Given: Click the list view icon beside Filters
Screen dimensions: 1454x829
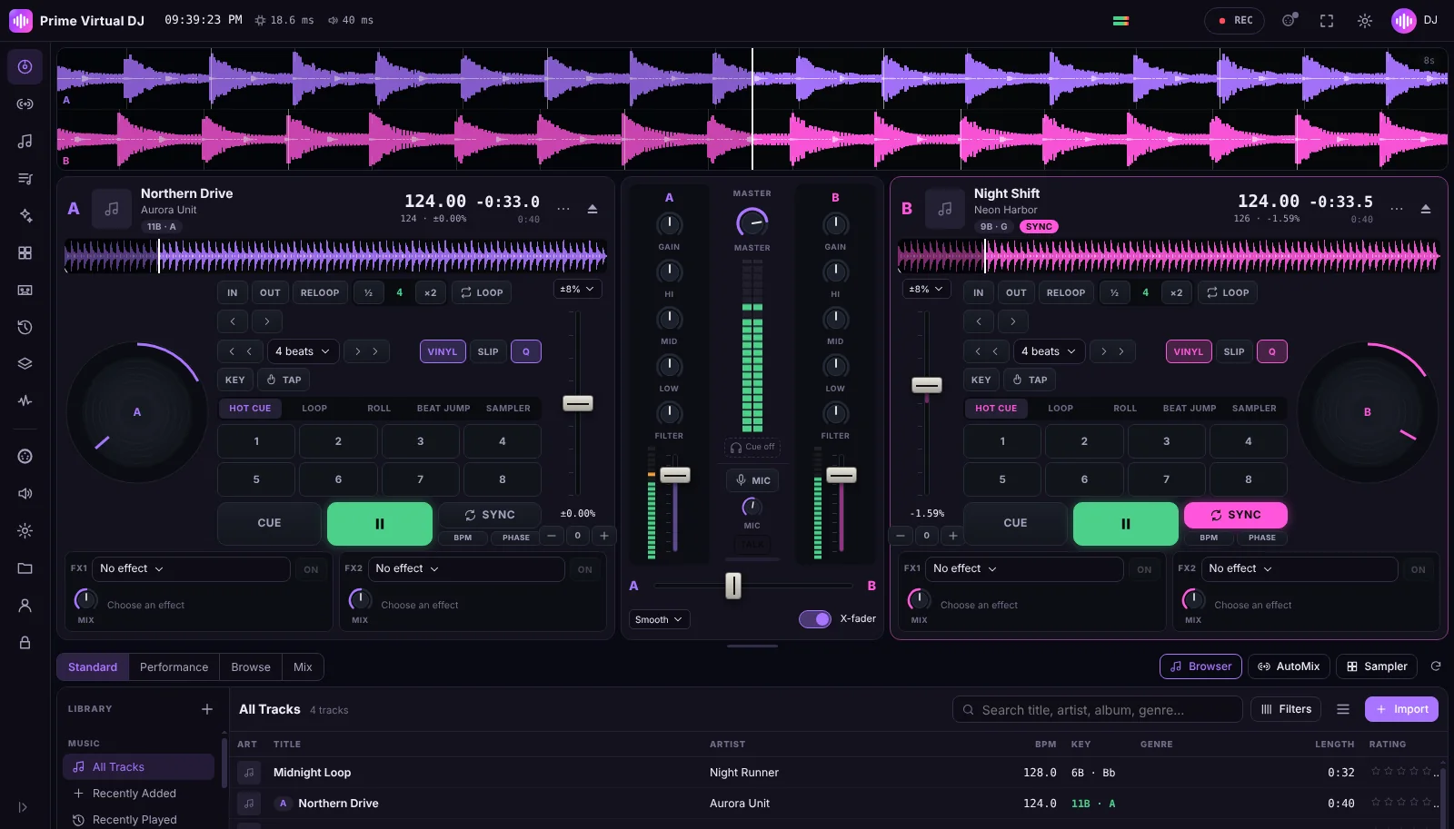Looking at the screenshot, I should (1343, 709).
